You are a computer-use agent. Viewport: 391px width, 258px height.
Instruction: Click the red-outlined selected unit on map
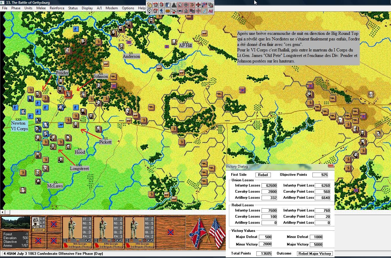point(68,94)
